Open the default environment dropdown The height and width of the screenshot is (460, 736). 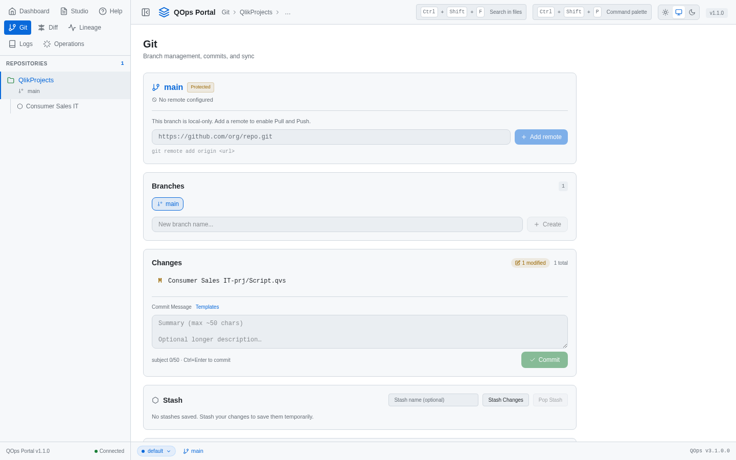point(156,451)
